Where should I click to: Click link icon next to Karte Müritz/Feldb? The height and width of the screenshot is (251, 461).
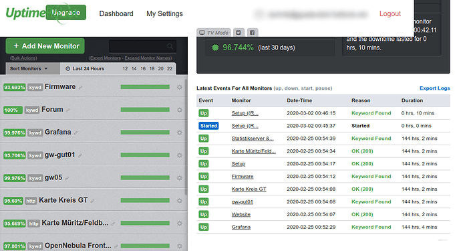point(113,224)
